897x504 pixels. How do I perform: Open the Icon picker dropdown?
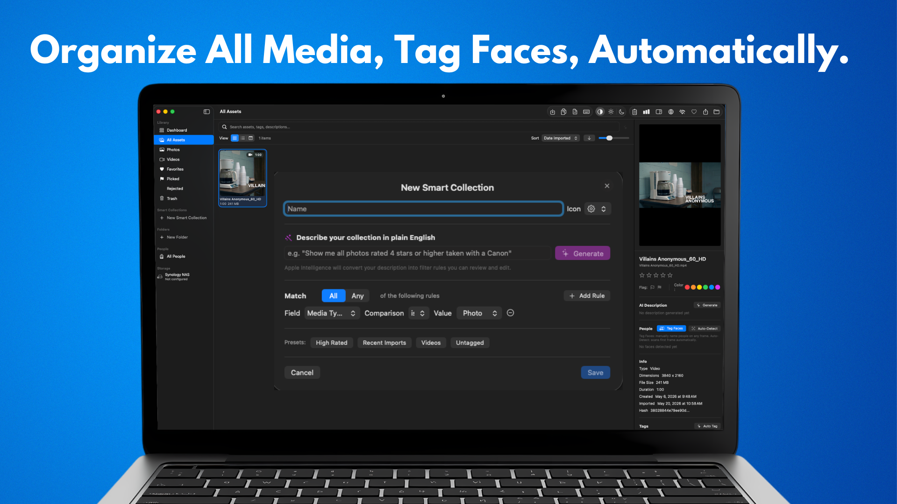click(597, 209)
